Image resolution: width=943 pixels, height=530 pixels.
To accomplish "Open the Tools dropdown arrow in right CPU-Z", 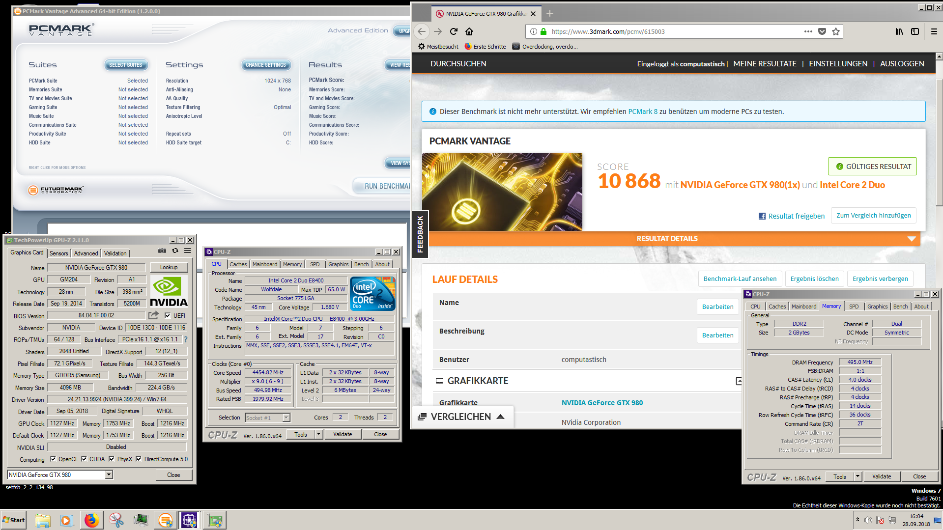I will pos(858,476).
